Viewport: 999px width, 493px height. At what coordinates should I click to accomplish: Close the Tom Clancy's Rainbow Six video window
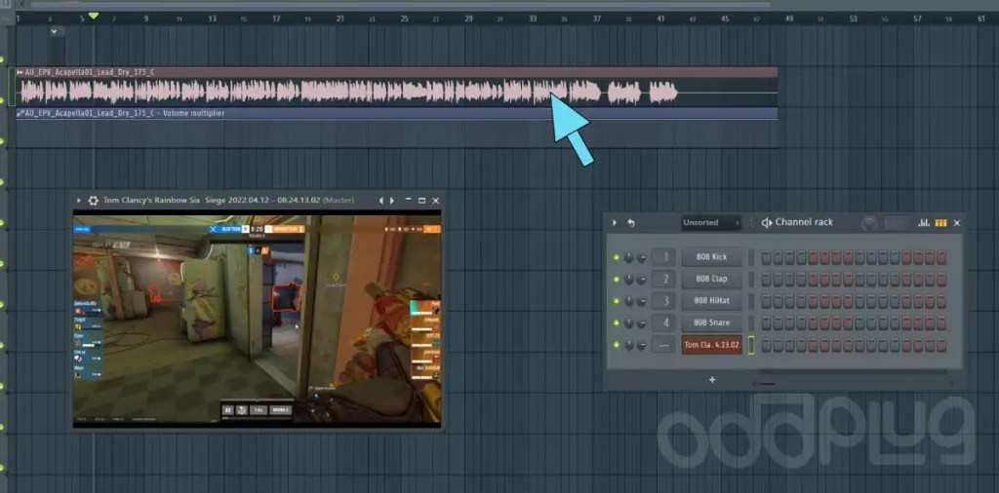[436, 201]
